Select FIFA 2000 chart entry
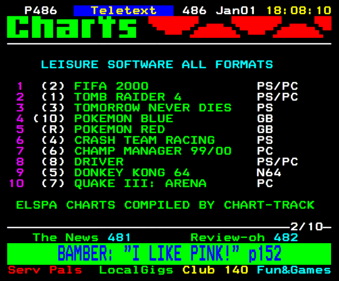The height and width of the screenshot is (281, 339). click(x=111, y=86)
